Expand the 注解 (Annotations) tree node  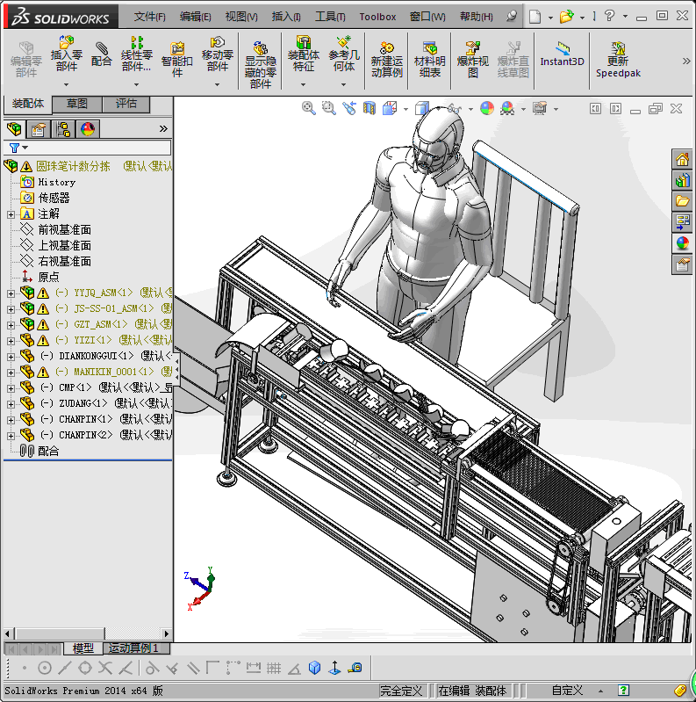(11, 214)
